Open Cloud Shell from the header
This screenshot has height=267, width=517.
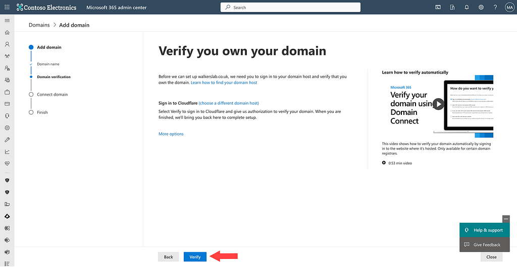(438, 8)
